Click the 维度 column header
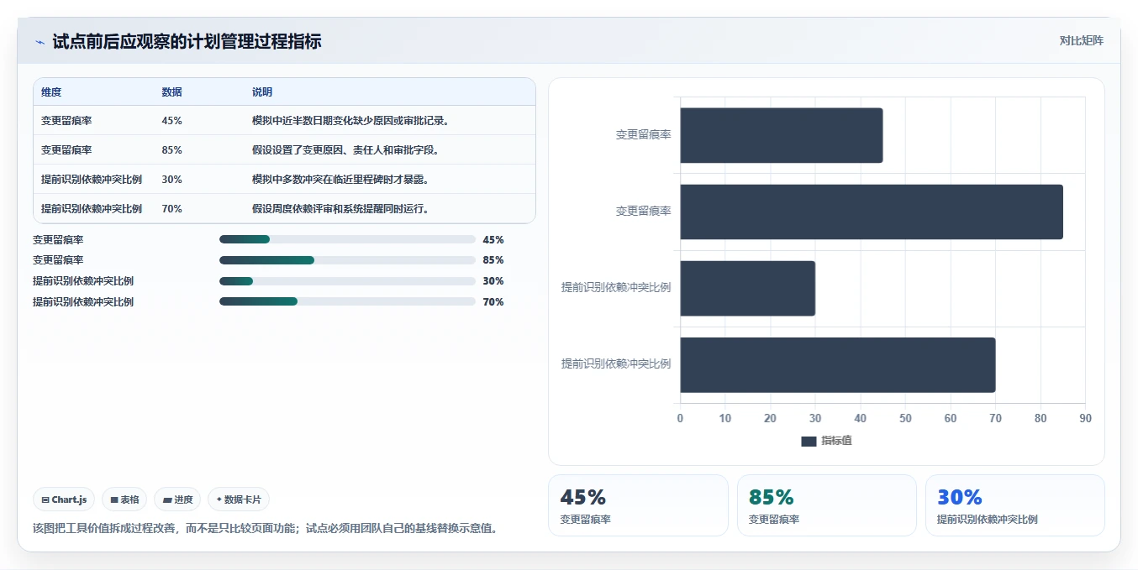This screenshot has width=1138, height=570. point(51,92)
